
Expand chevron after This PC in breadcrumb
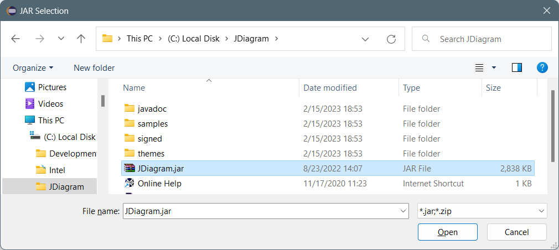(160, 39)
